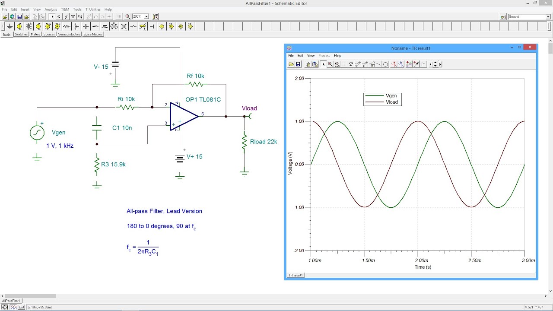Select the TR result1 tab

pos(296,275)
